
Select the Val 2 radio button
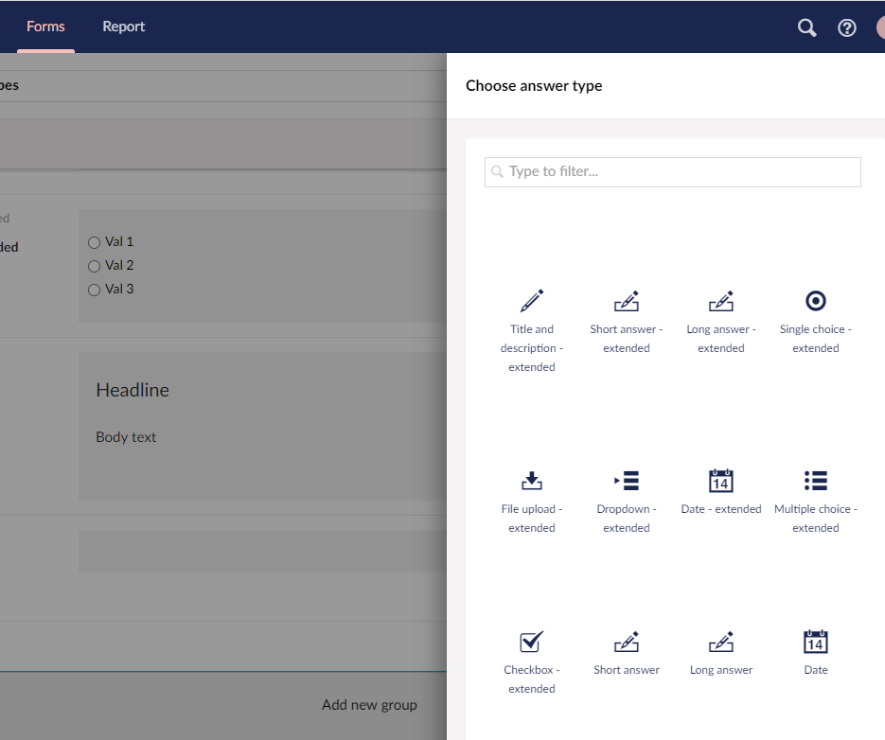click(x=95, y=267)
